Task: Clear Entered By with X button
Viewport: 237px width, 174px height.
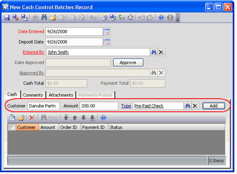Action: click(x=161, y=52)
